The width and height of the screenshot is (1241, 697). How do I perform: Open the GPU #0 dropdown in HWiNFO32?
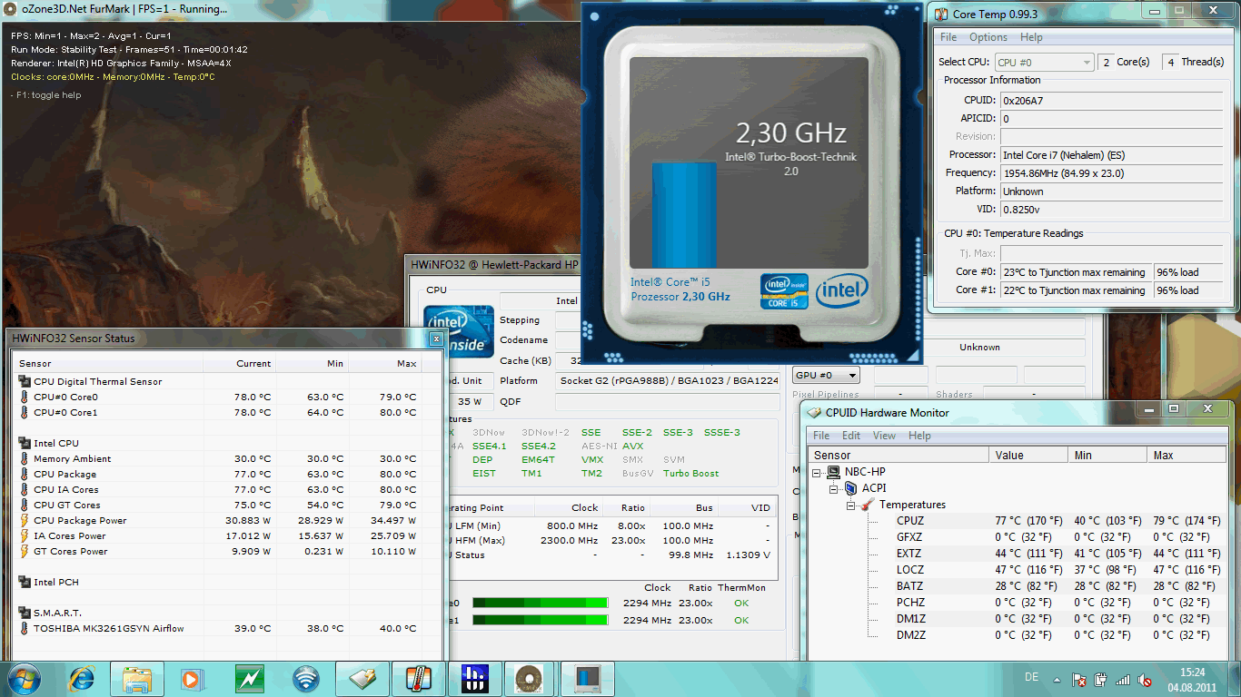(826, 375)
